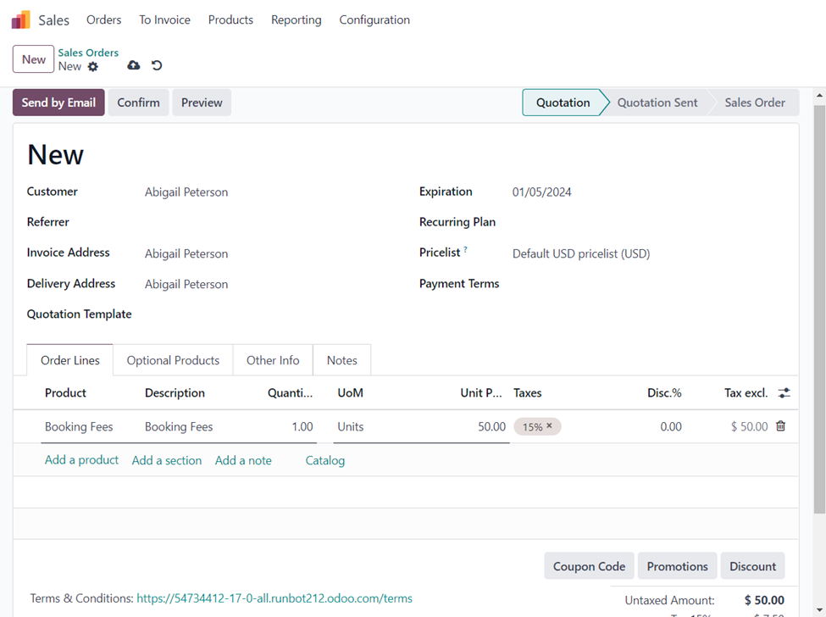
Task: Delete the Booking Fees line with trash icon
Action: coord(780,426)
